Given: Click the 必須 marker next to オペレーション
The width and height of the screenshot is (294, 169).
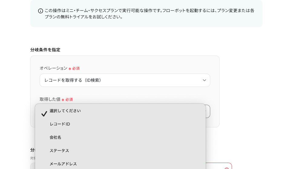Looking at the screenshot, I should tap(76, 69).
